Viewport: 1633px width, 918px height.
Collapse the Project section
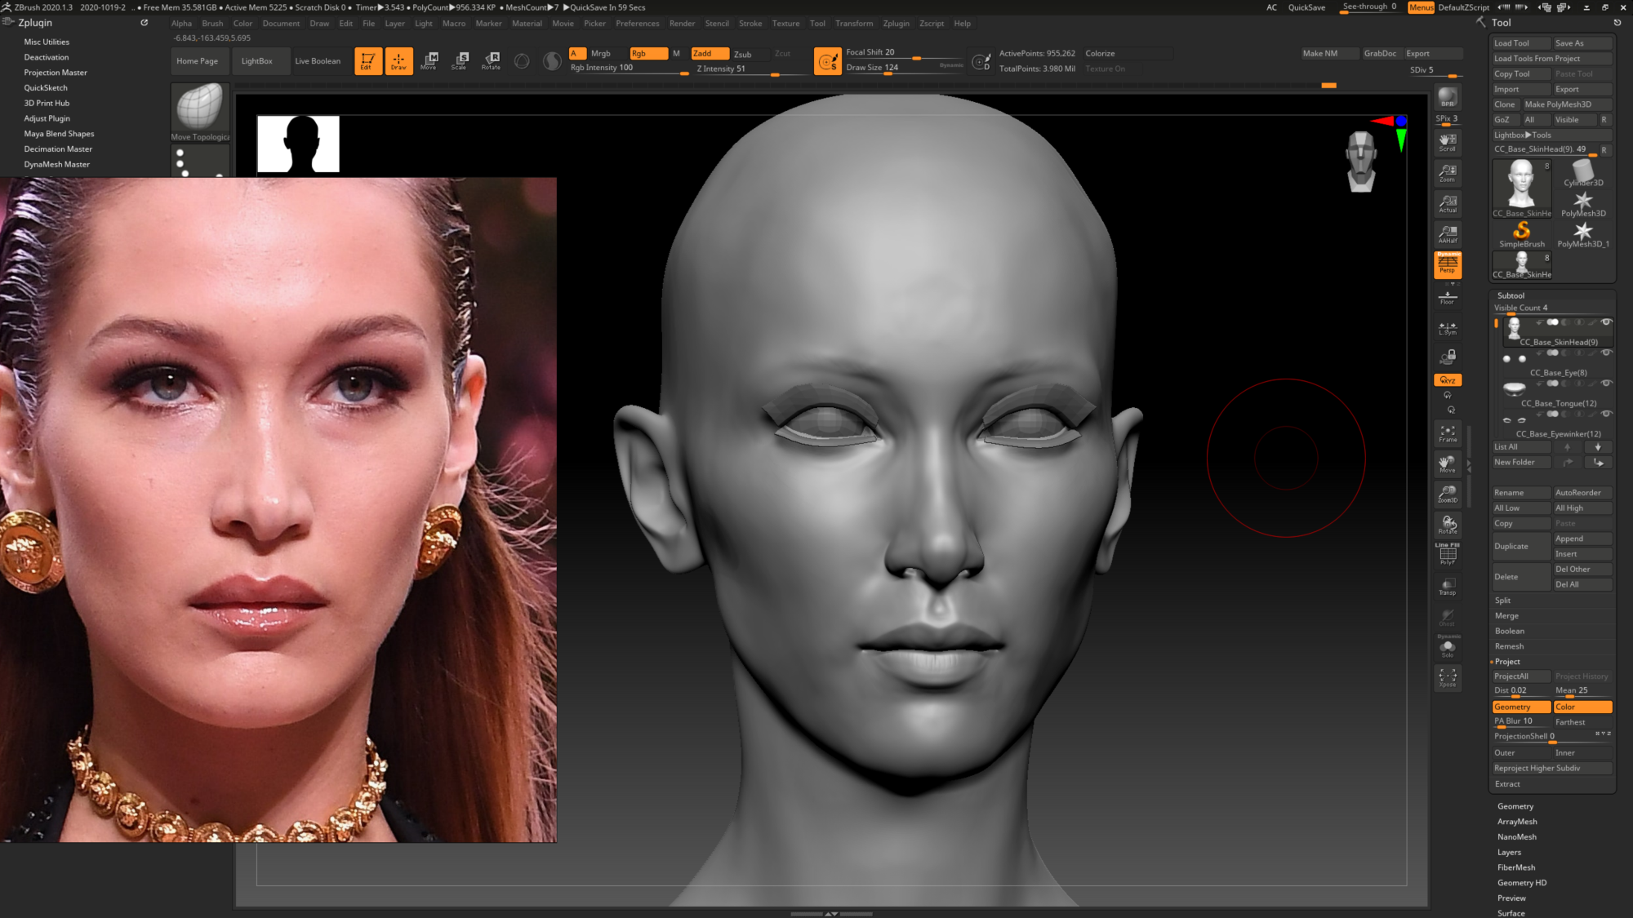(1507, 662)
